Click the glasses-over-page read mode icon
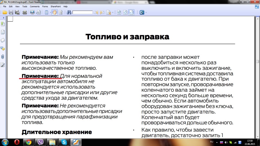The width and height of the screenshot is (260, 146). click(38, 12)
